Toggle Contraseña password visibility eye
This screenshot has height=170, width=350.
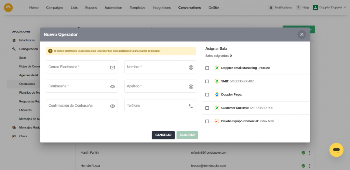(x=112, y=87)
